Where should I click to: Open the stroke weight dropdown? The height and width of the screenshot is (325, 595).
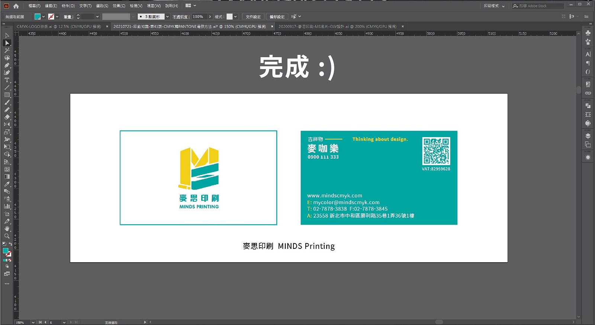[97, 17]
